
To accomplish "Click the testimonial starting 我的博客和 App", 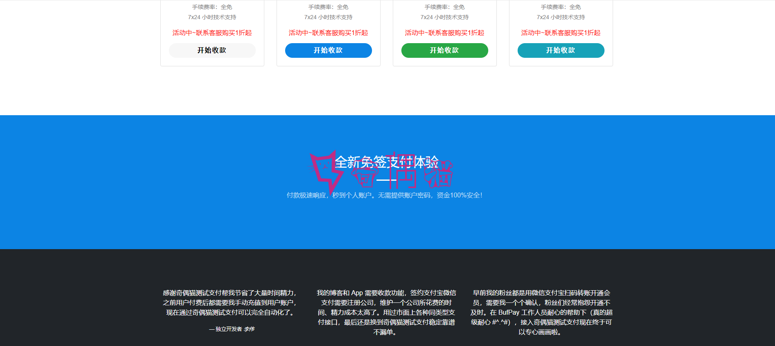I will [386, 313].
